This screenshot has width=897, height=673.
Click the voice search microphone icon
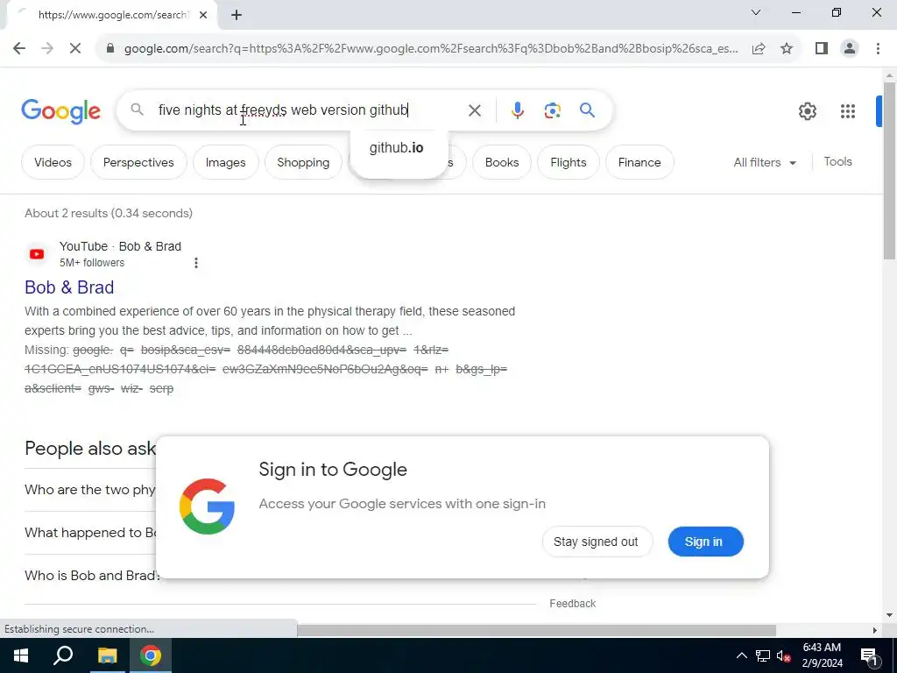click(x=517, y=110)
